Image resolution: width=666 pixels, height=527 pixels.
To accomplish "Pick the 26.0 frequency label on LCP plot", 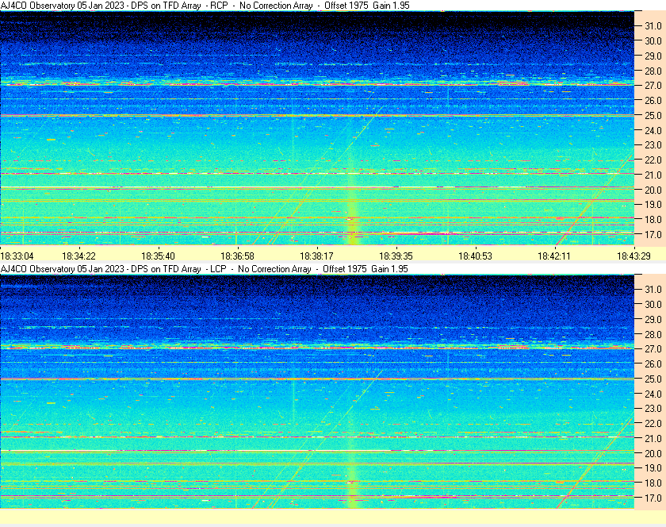I will (653, 364).
